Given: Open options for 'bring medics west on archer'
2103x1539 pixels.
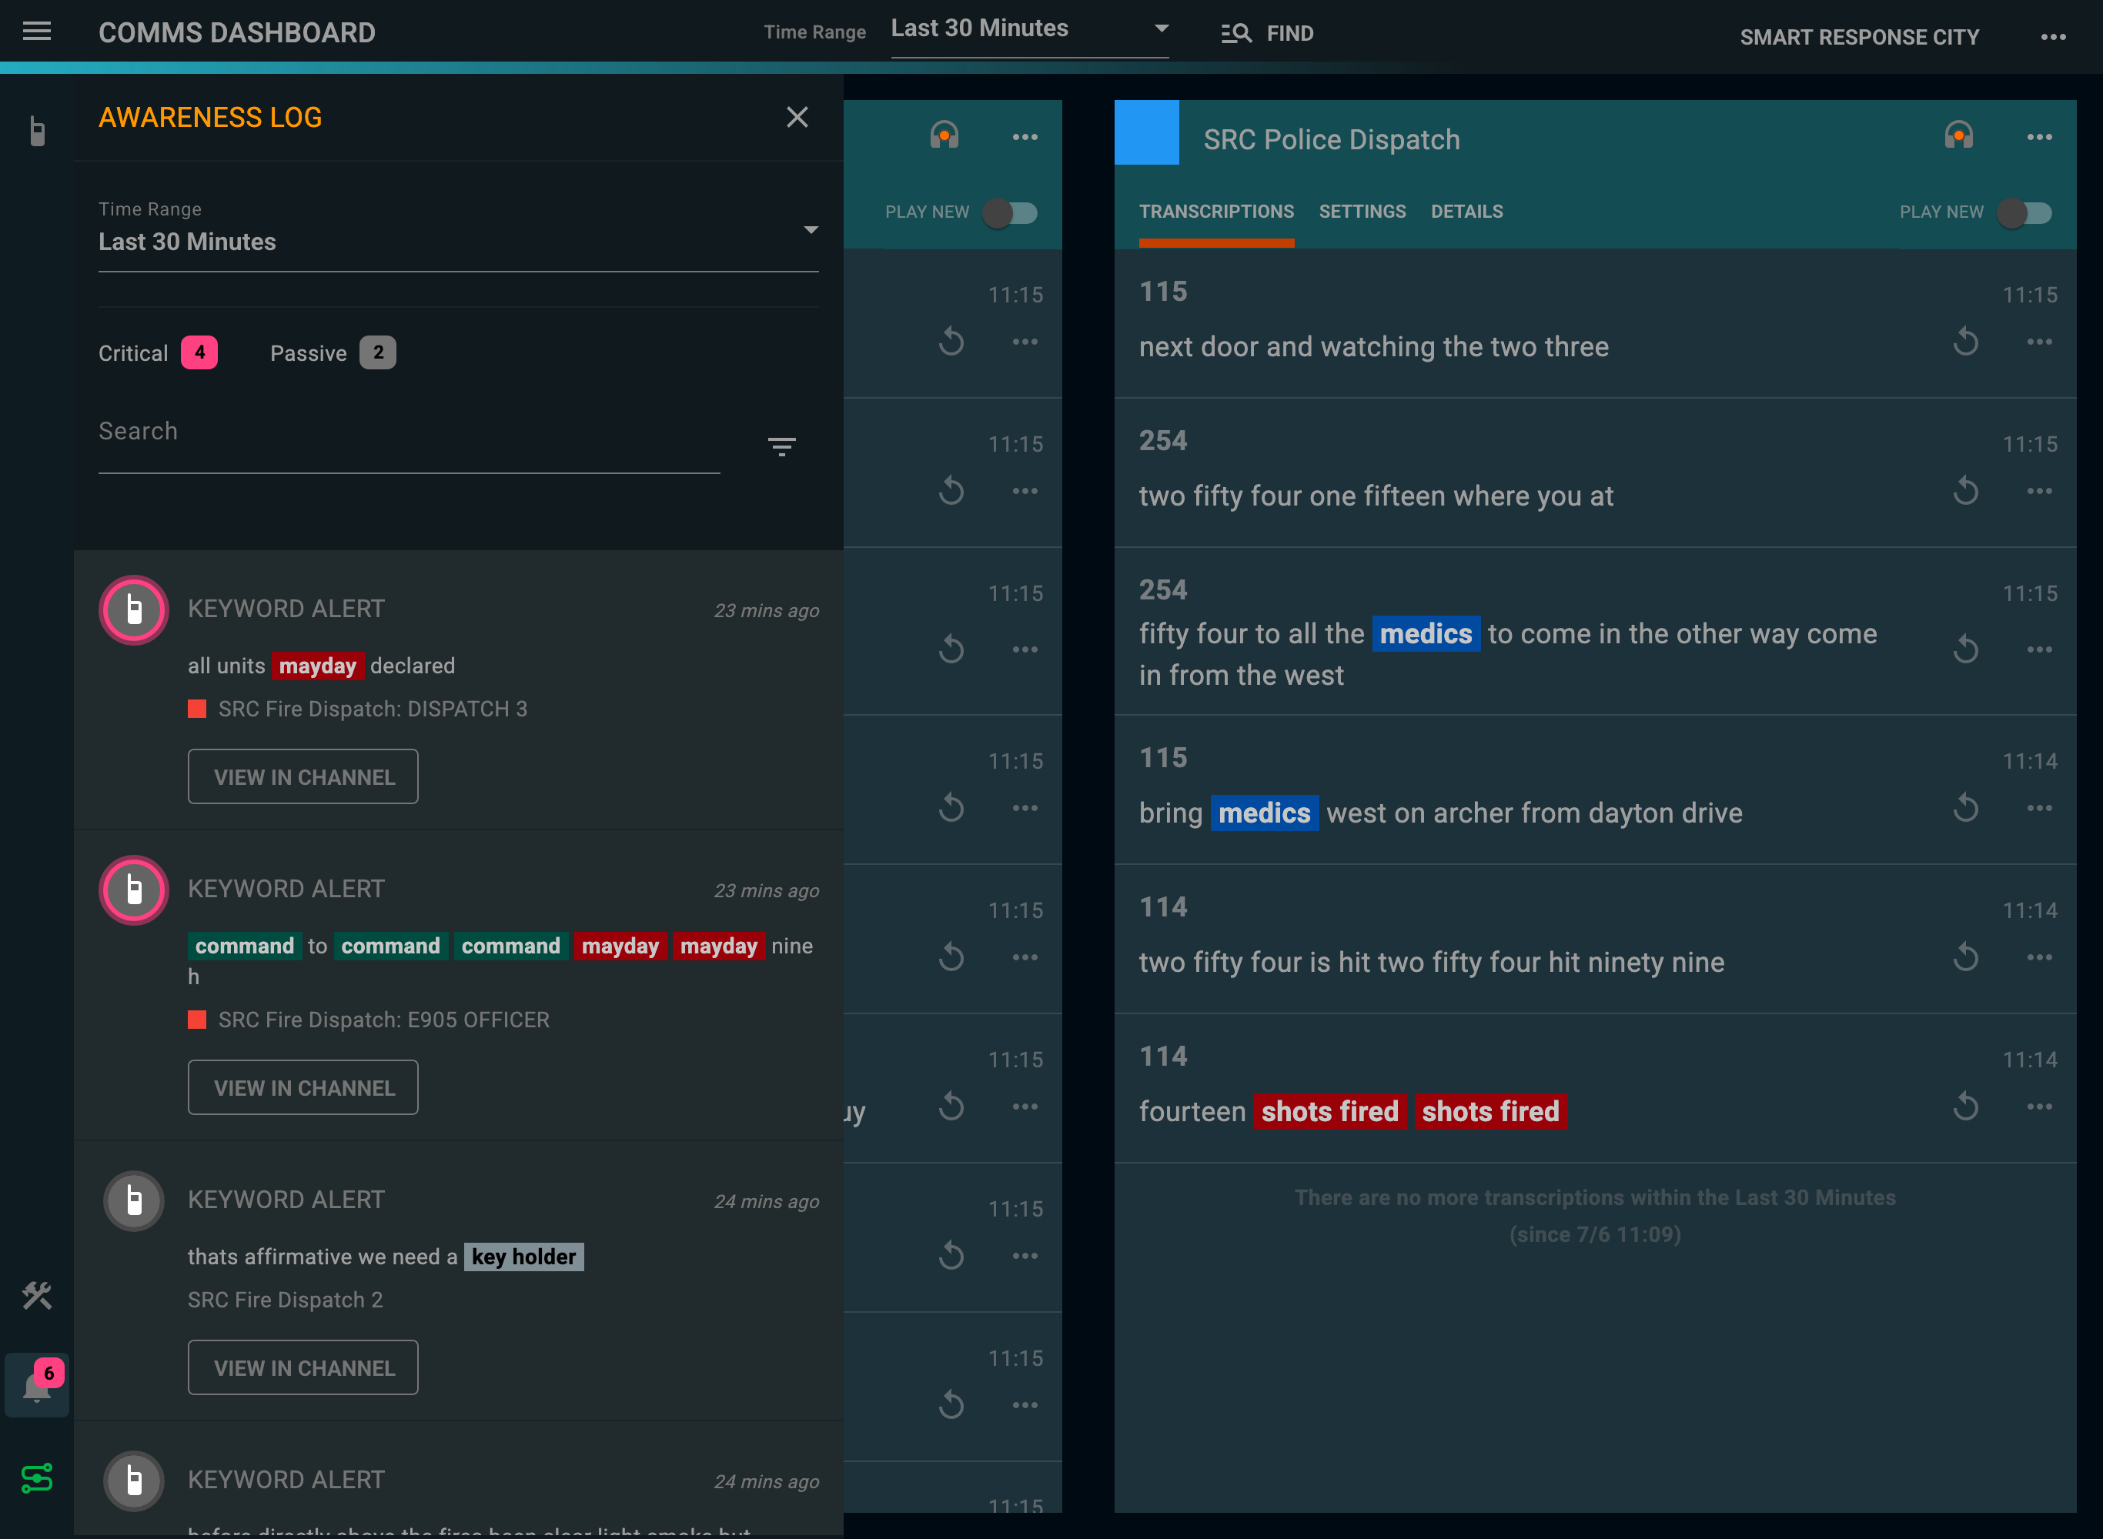Looking at the screenshot, I should (x=2040, y=808).
